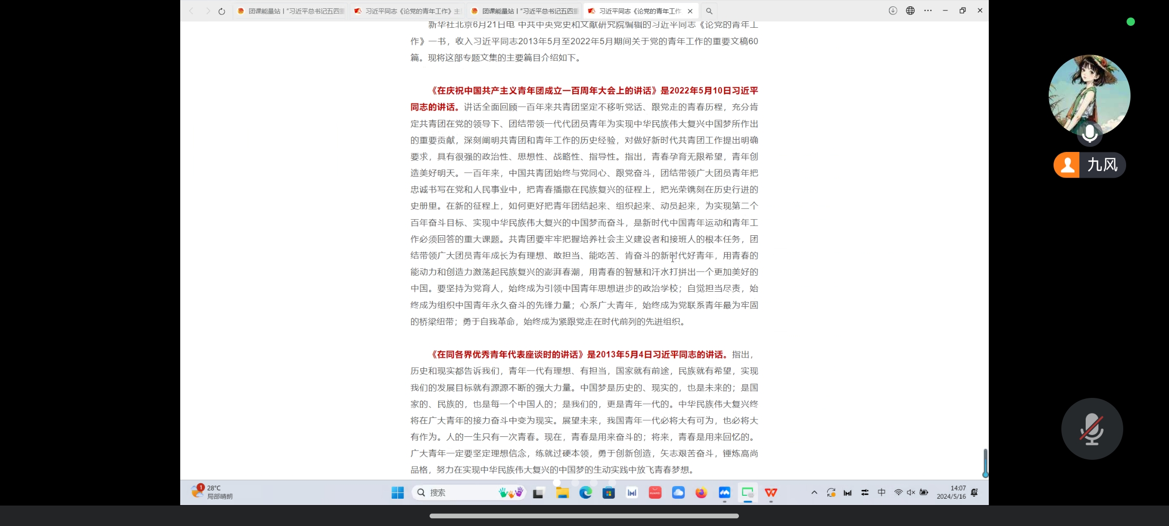Launch File Explorer from the taskbar

(x=563, y=493)
